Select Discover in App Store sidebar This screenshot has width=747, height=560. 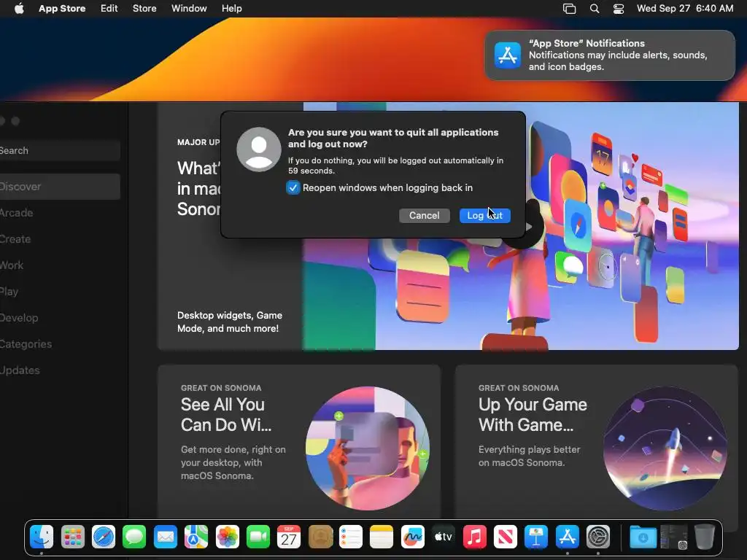tap(58, 187)
